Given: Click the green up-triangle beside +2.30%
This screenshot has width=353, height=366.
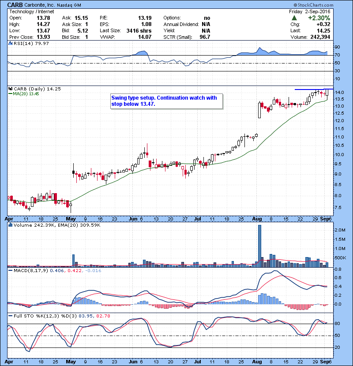Looking at the screenshot, I should (294, 18).
